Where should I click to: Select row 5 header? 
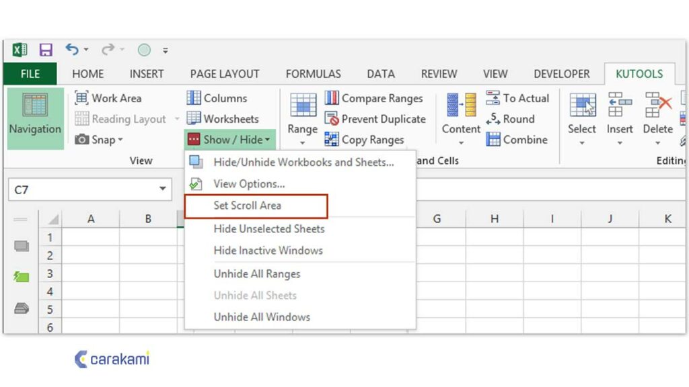click(x=50, y=309)
